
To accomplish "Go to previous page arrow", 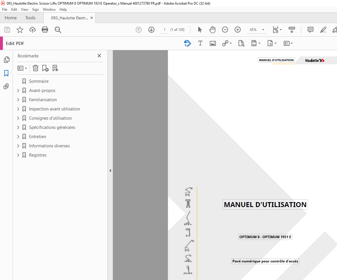I will click(139, 30).
